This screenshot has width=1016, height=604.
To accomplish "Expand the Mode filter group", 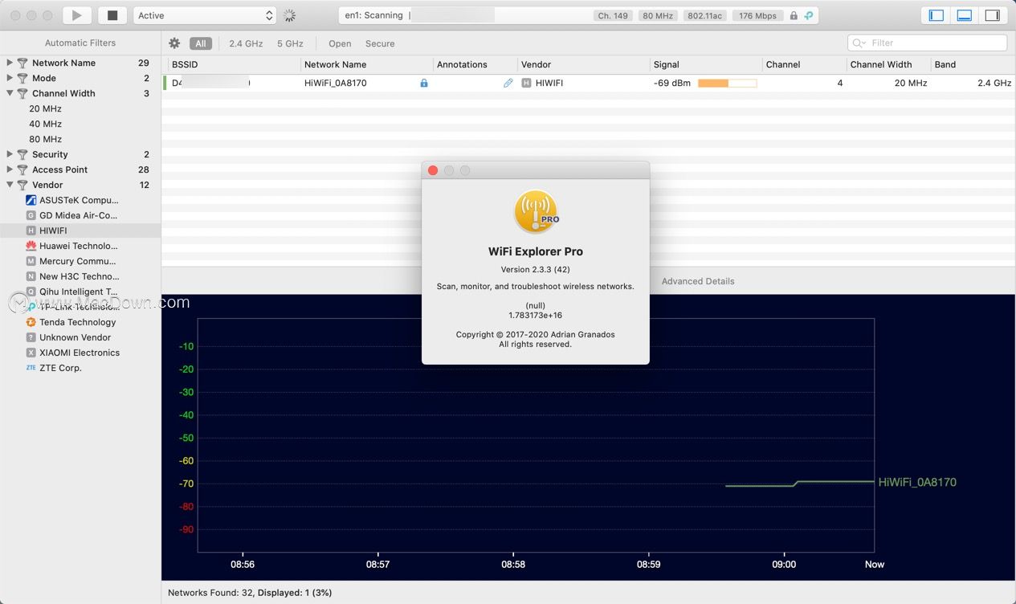I will (x=10, y=78).
